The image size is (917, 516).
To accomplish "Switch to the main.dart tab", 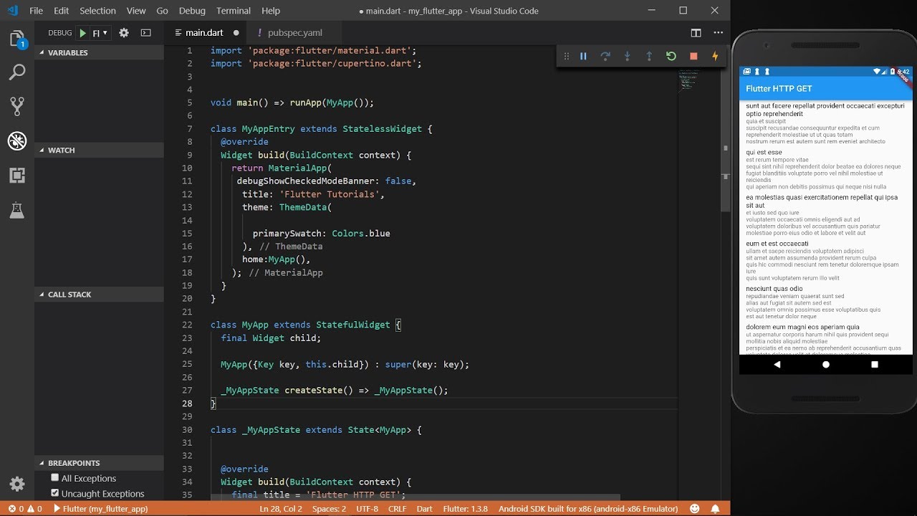I will (205, 33).
